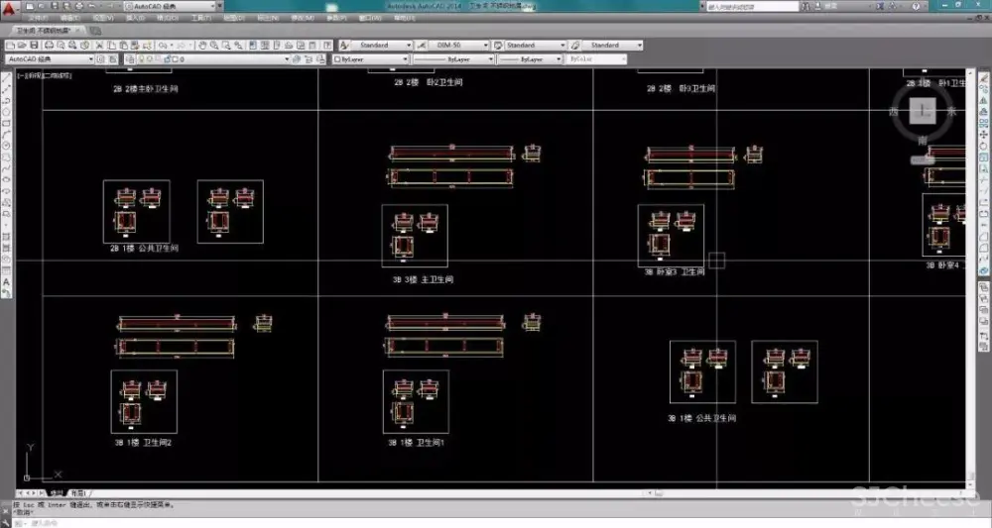The width and height of the screenshot is (992, 528).
Task: Switch to the 模型 Model tab
Action: pyautogui.click(x=57, y=492)
